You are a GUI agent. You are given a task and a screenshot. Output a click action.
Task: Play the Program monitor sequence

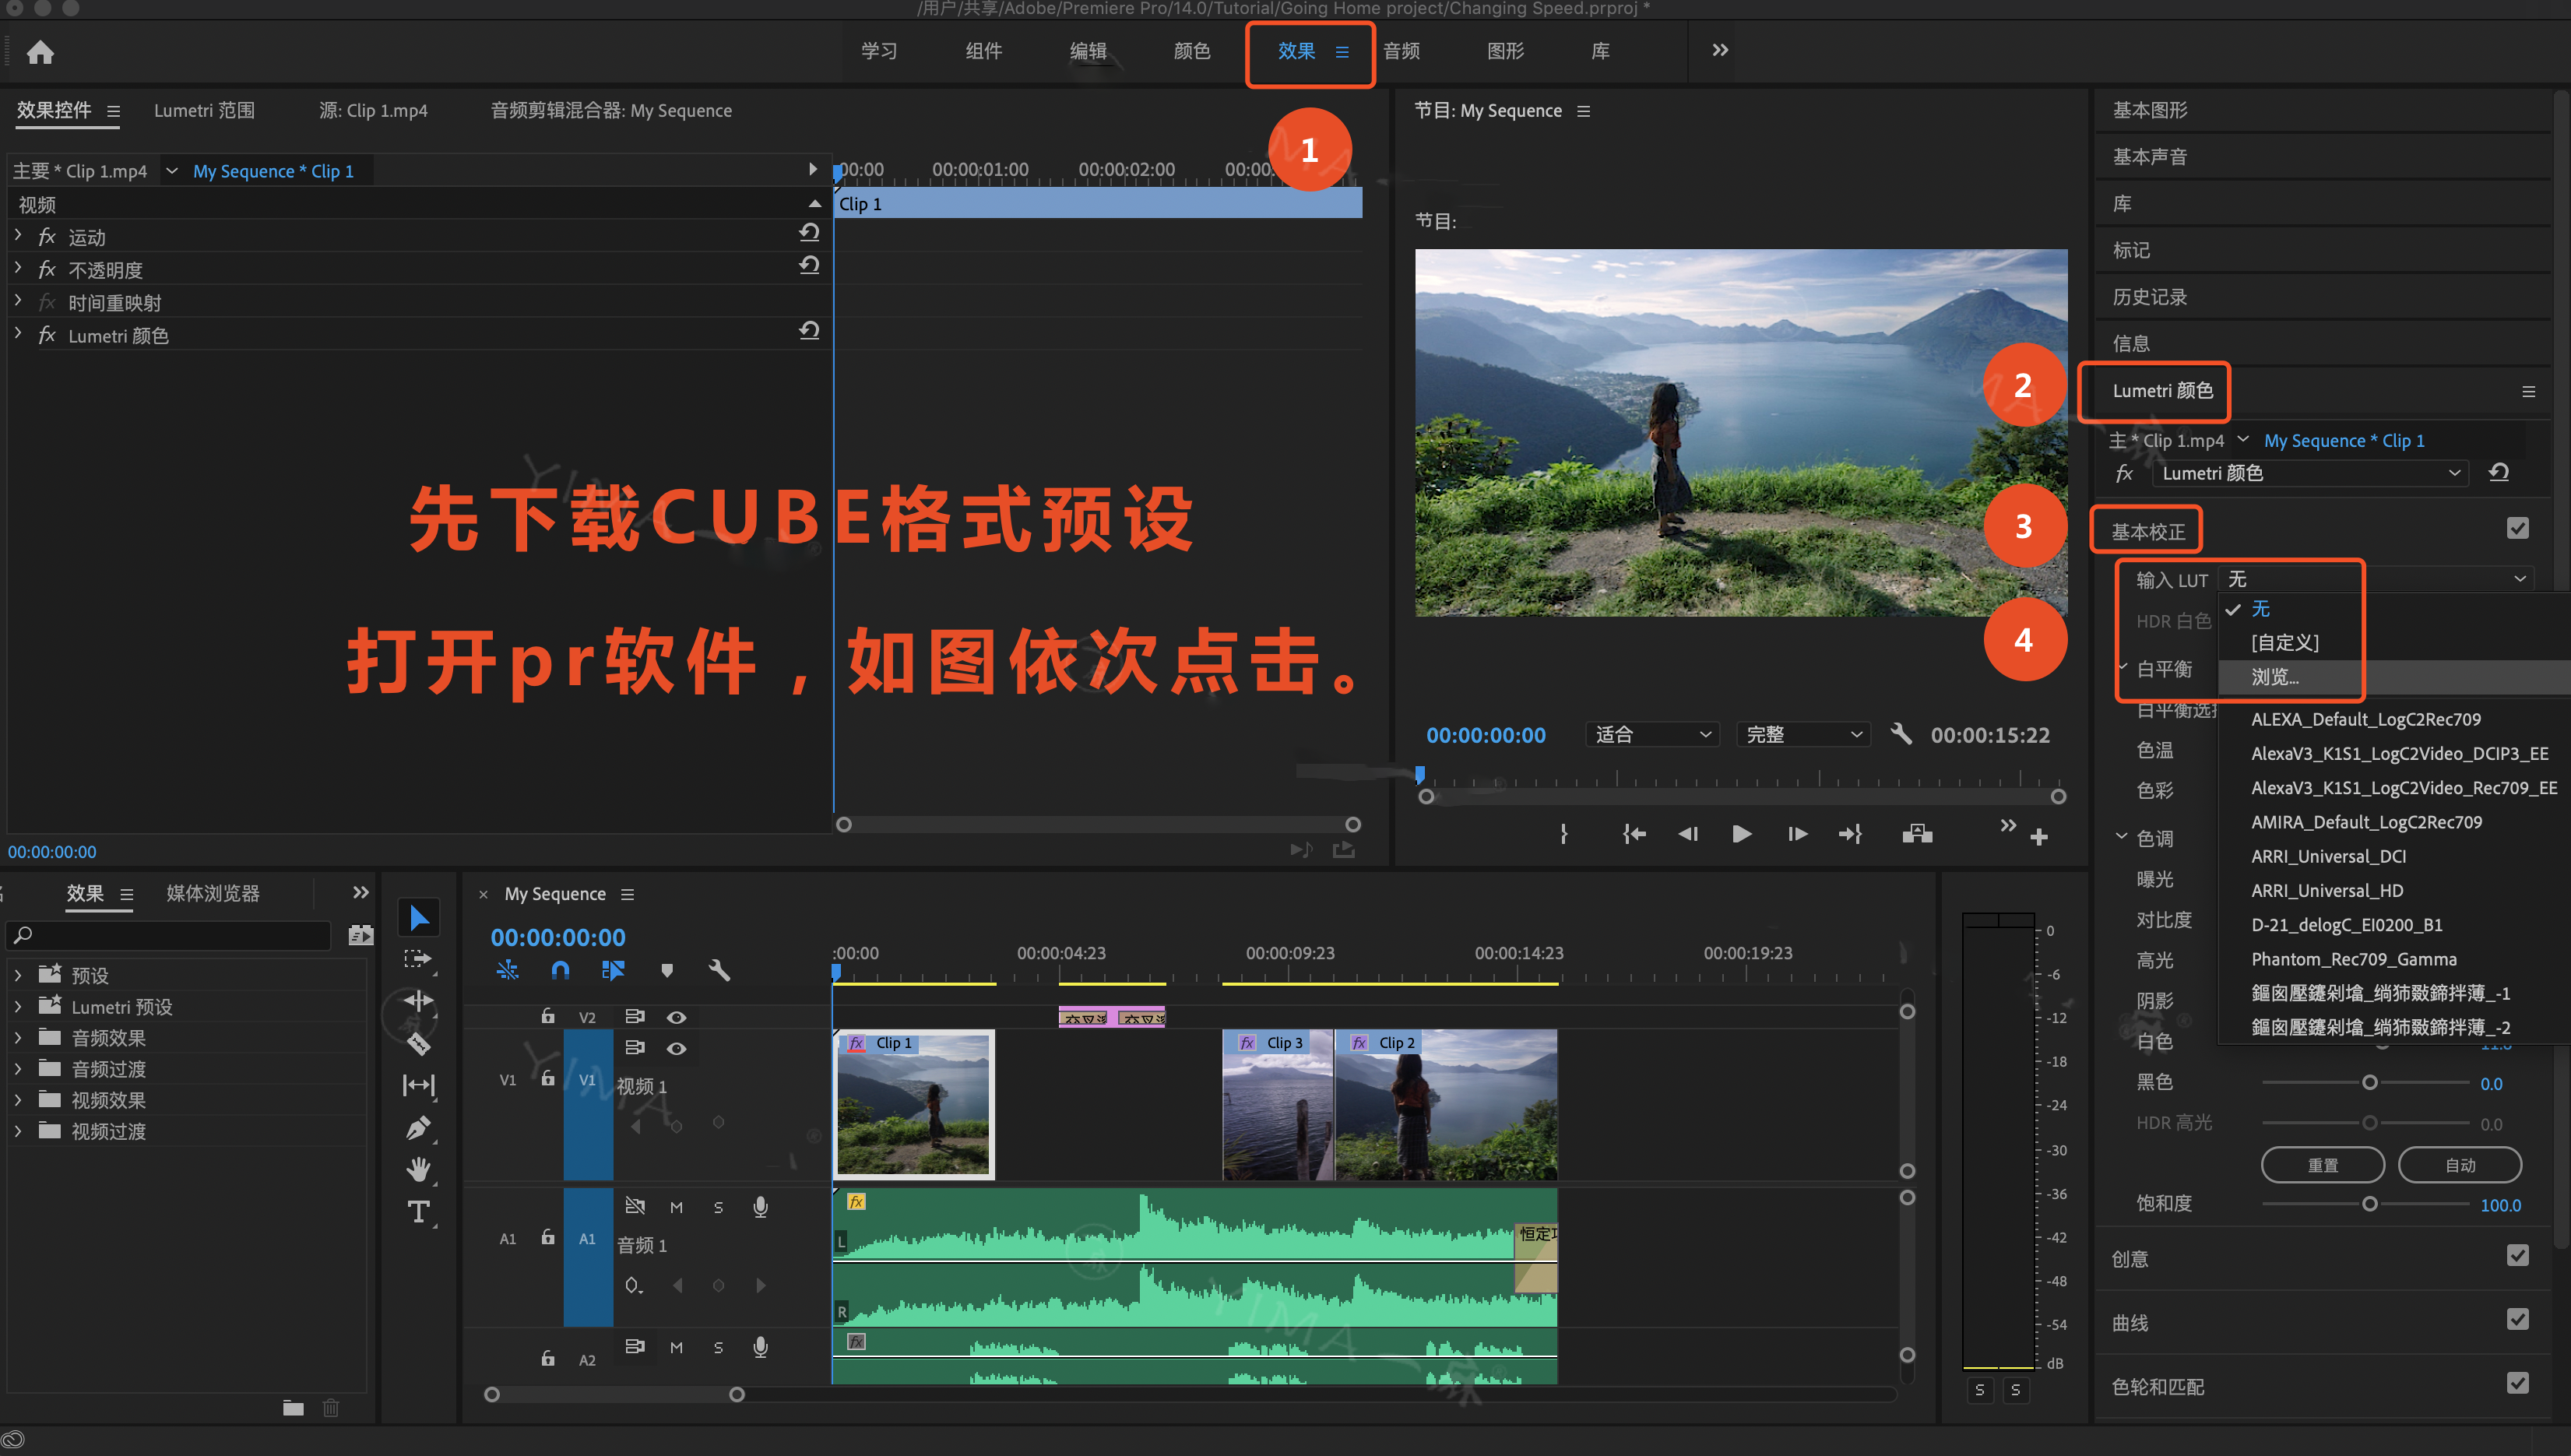(x=1741, y=833)
